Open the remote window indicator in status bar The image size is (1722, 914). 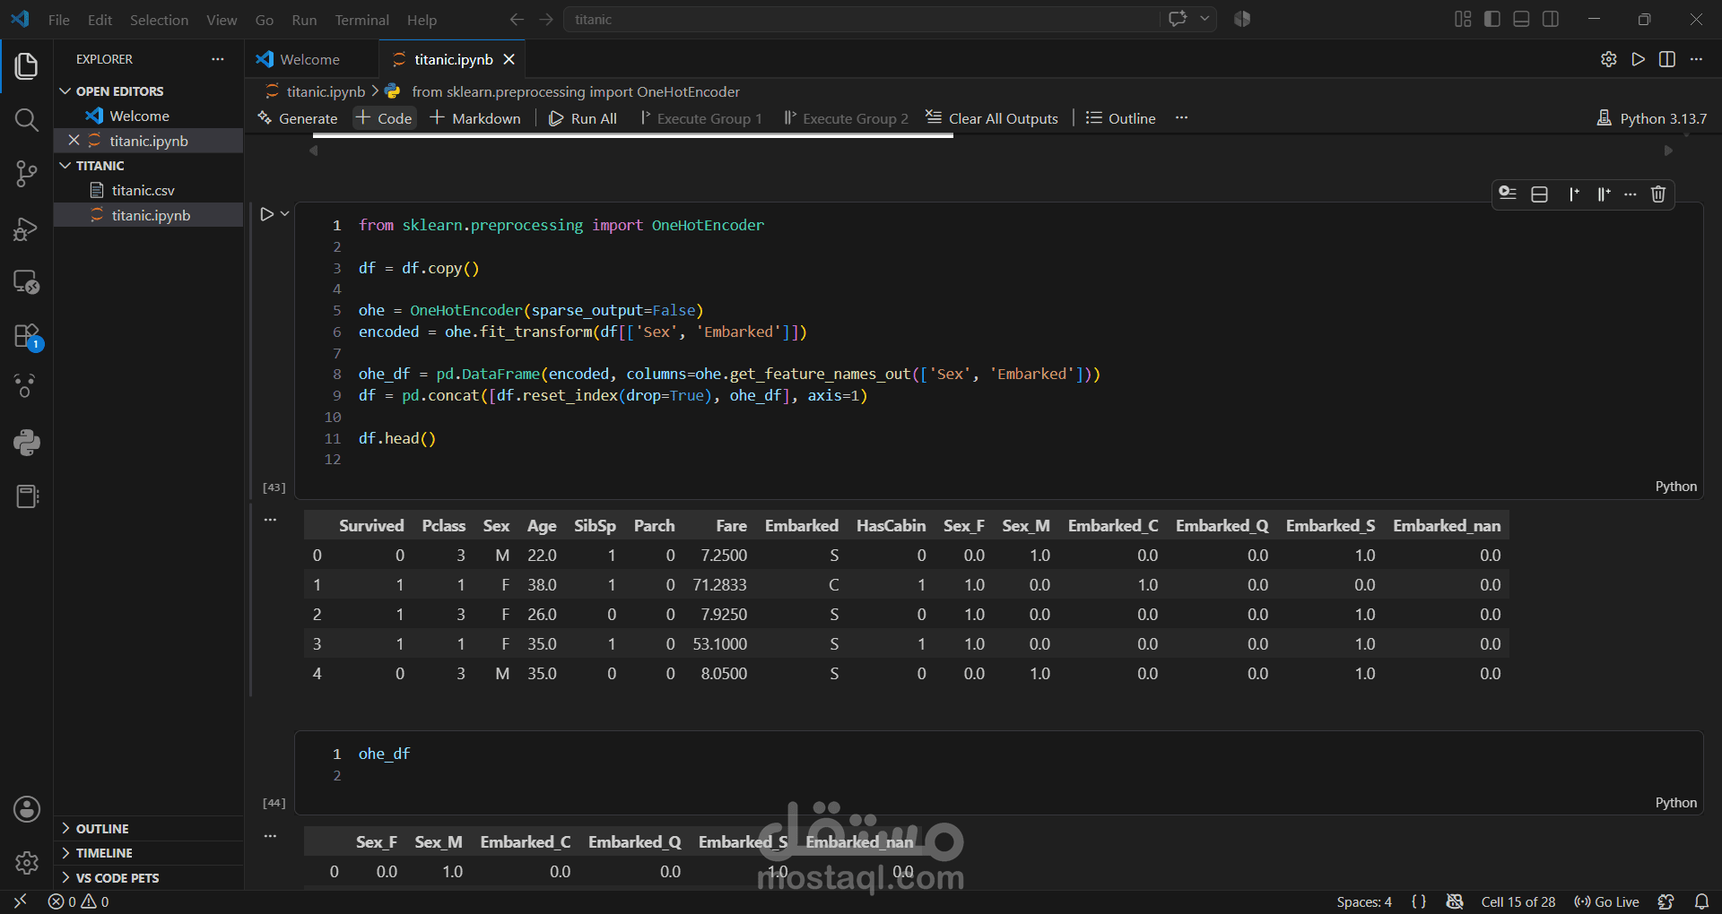tap(20, 901)
